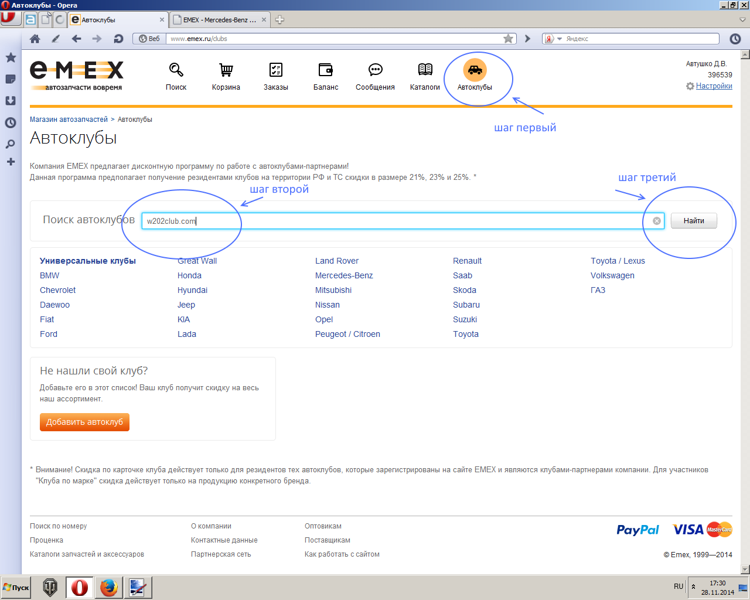Open the Mercedes-Benz clubs link
This screenshot has width=750, height=600.
pos(344,275)
